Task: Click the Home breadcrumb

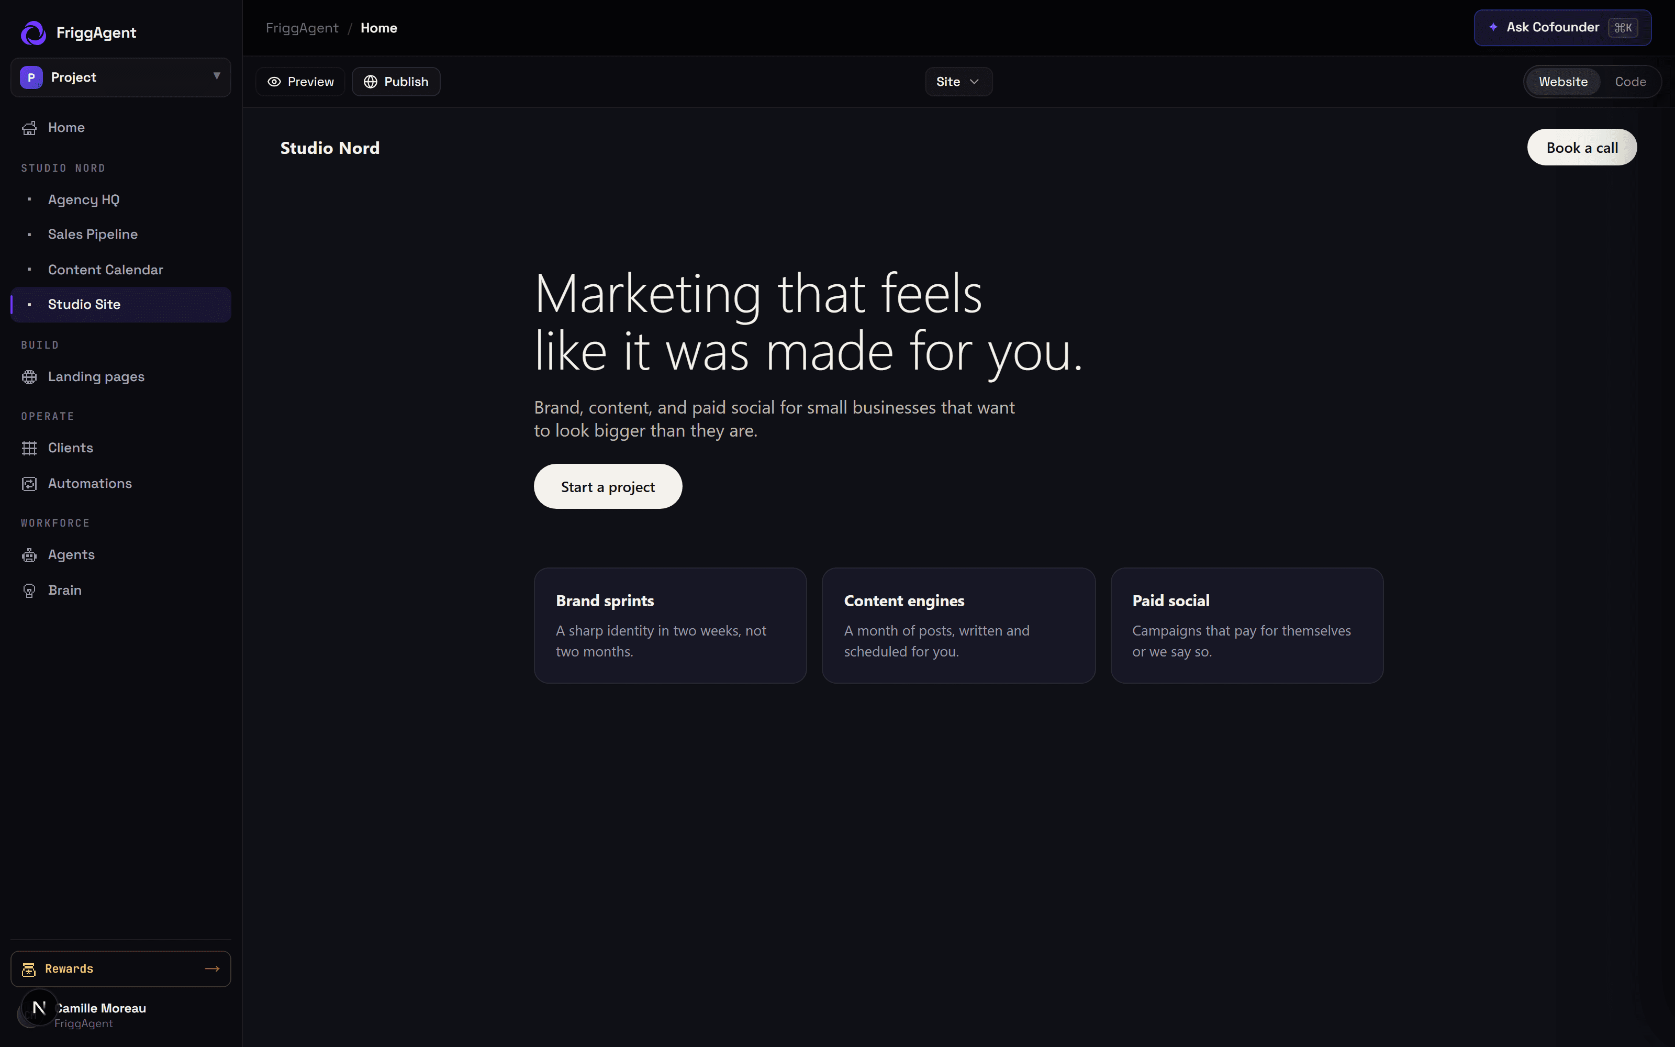Action: pyautogui.click(x=378, y=28)
